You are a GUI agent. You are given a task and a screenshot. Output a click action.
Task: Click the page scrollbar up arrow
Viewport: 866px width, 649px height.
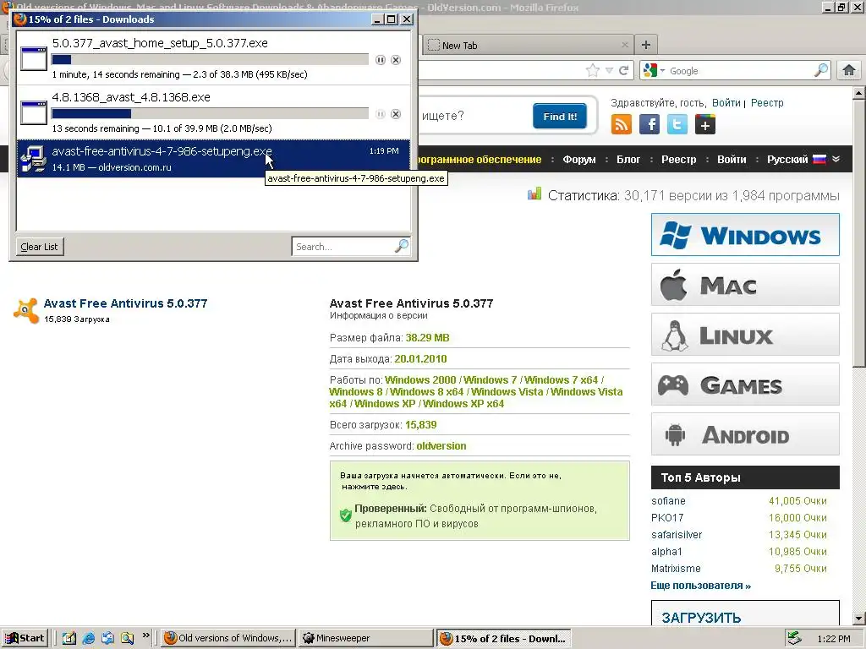(859, 93)
